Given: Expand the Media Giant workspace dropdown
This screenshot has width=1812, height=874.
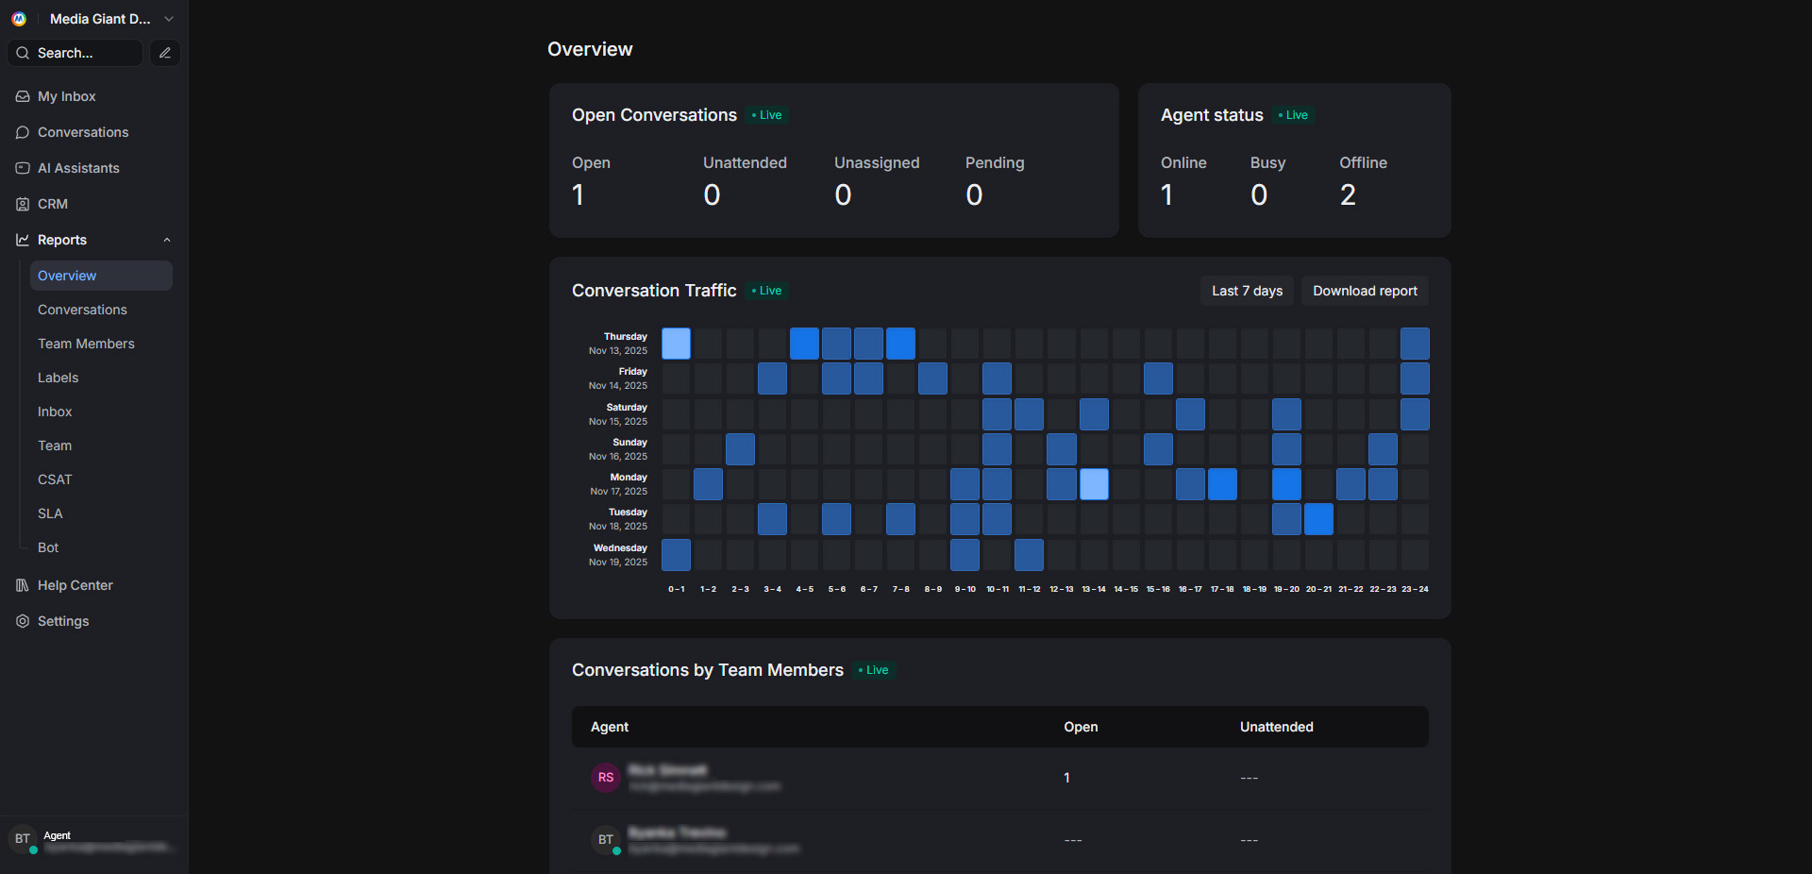Looking at the screenshot, I should [x=169, y=19].
